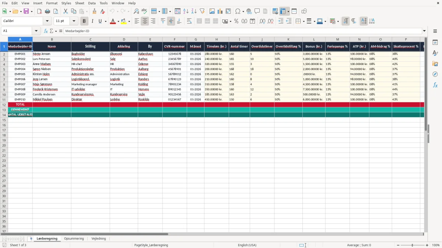Export directly as PDF
Screen dimensions: 442x248
click(39, 11)
